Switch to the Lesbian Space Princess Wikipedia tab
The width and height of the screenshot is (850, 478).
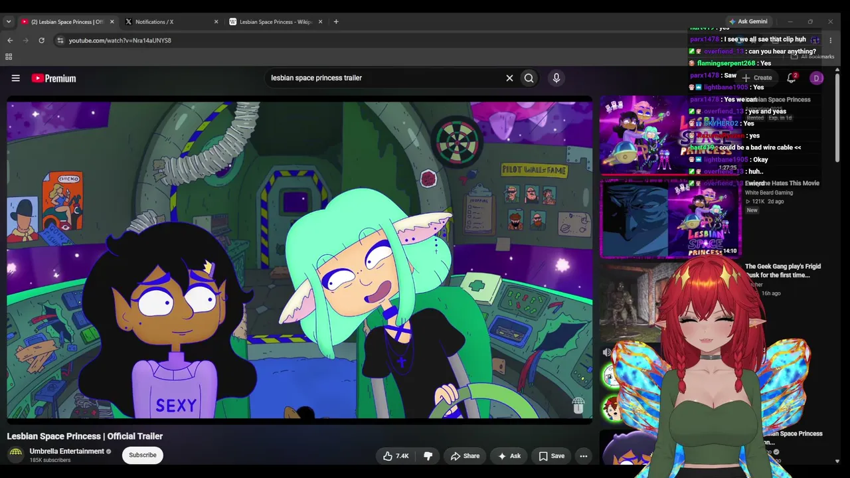276,22
